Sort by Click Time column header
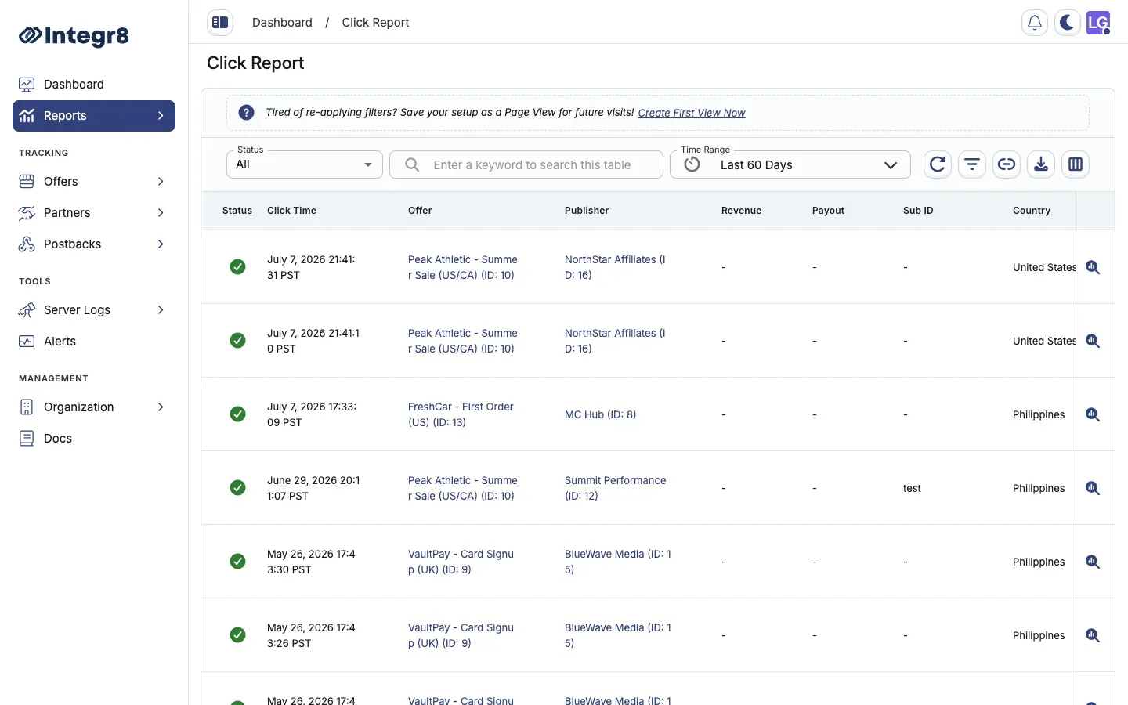Image resolution: width=1128 pixels, height=705 pixels. (291, 211)
